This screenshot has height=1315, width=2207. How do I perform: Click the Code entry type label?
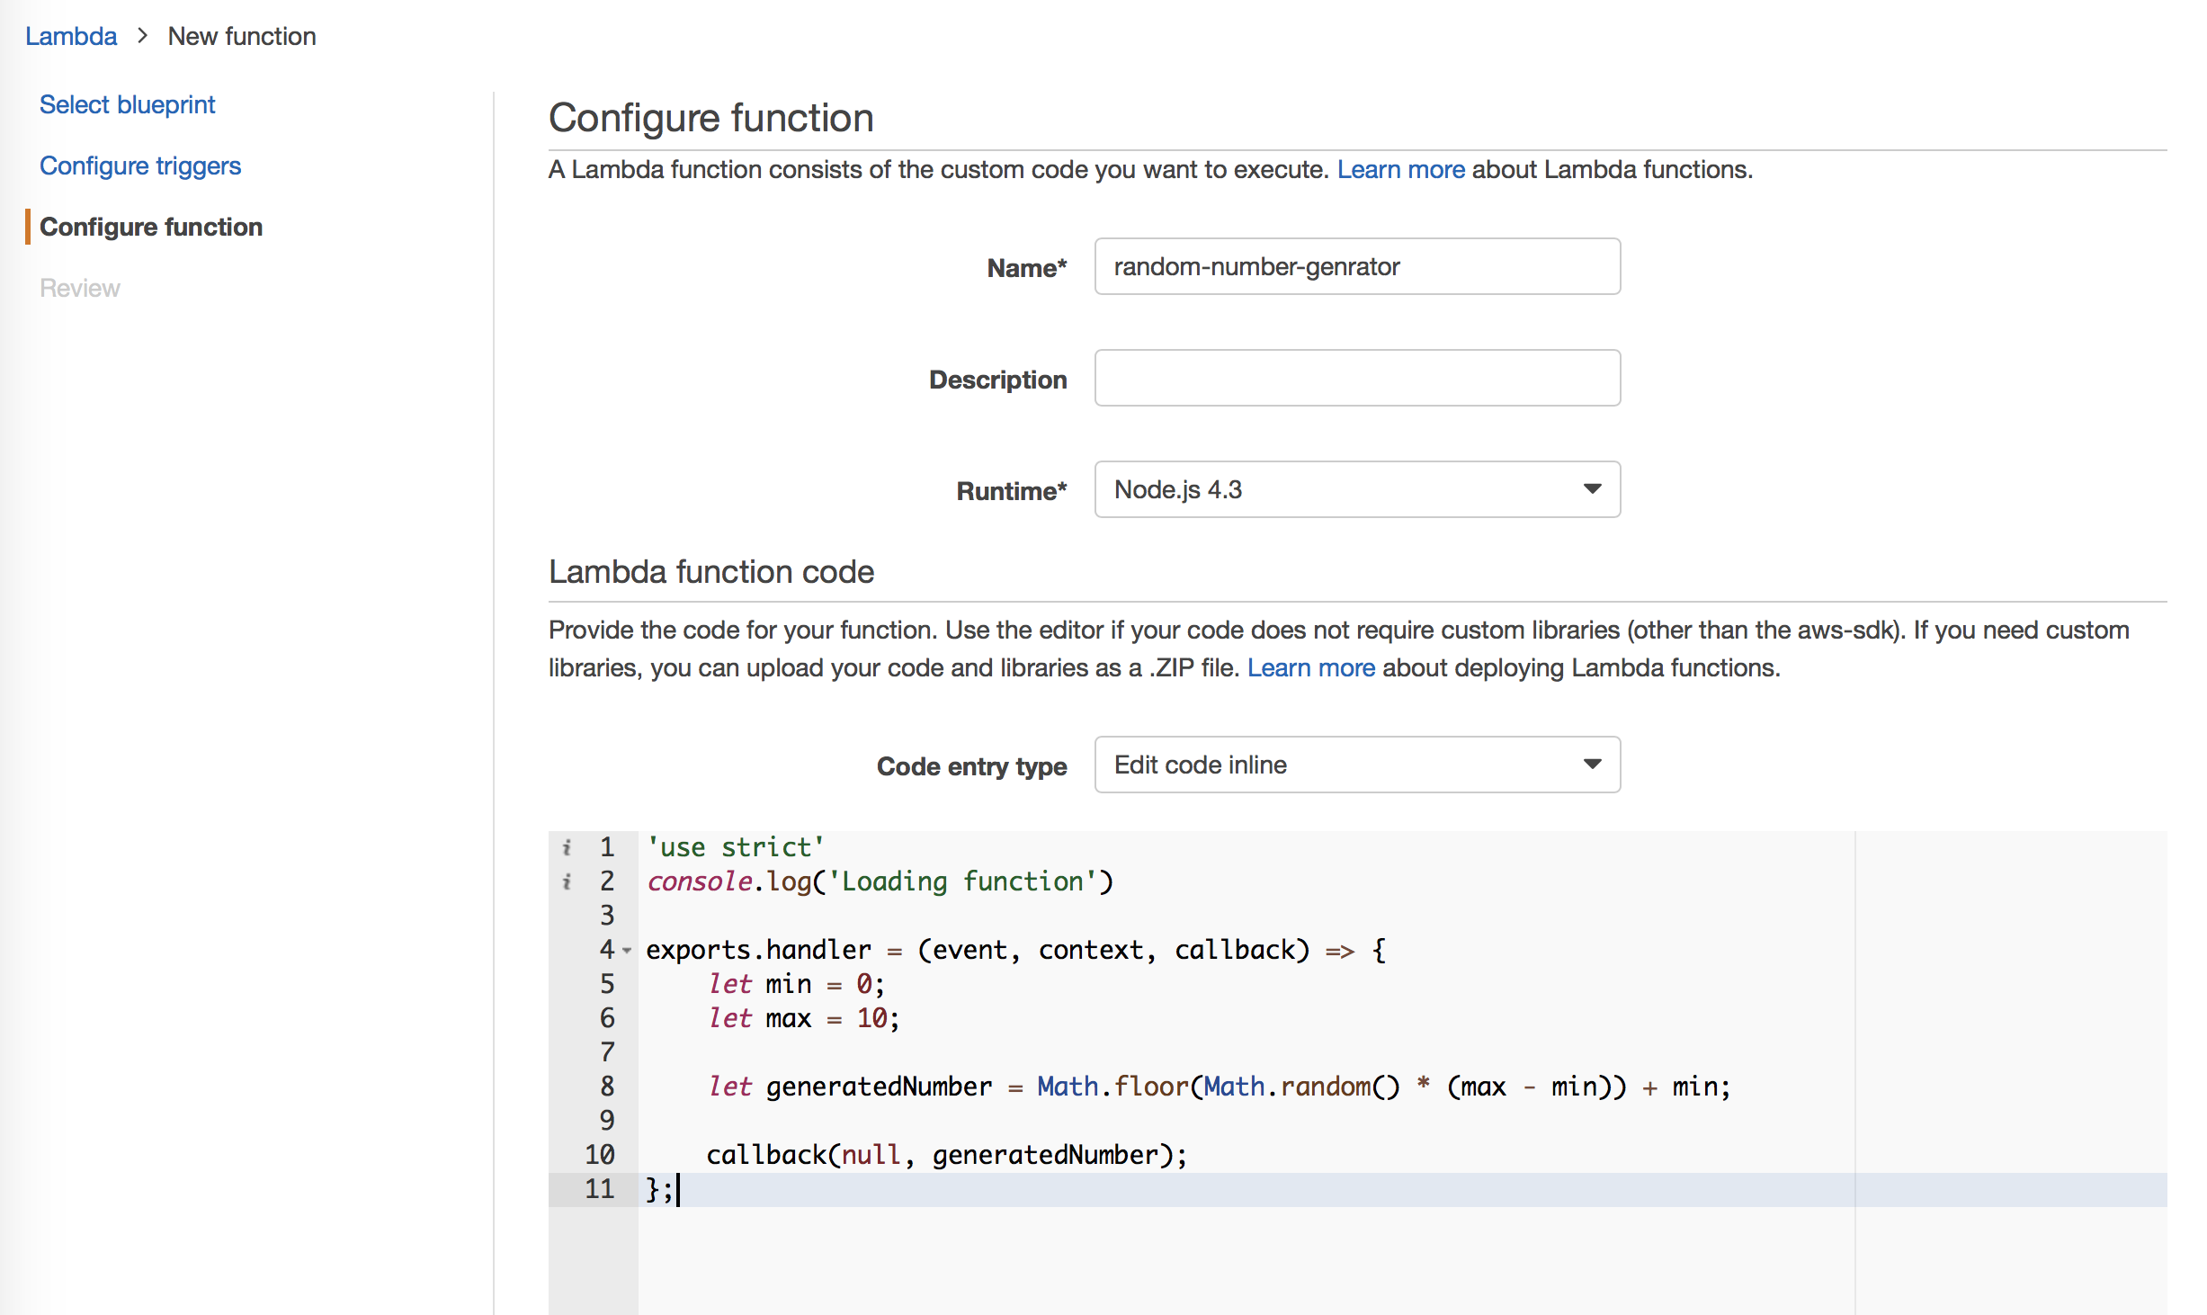[972, 766]
